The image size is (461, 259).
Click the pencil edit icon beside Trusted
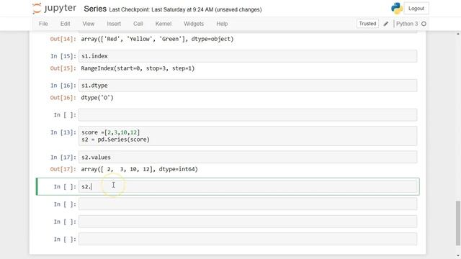pyautogui.click(x=386, y=24)
